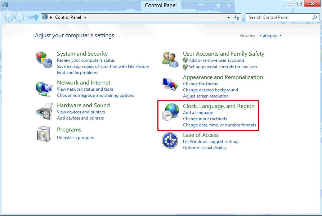Open Clock, Language, and Region heading

point(219,106)
